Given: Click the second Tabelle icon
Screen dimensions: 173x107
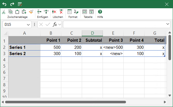Looking at the screenshot, I should [x=91, y=12].
